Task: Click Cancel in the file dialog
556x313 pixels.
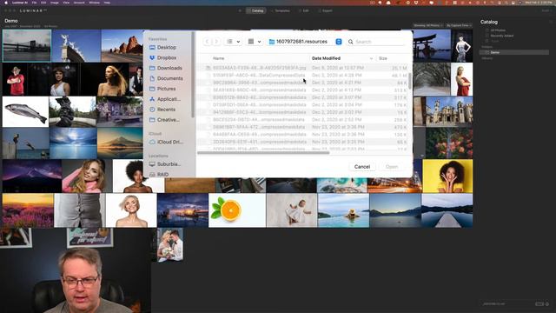Action: (x=362, y=167)
